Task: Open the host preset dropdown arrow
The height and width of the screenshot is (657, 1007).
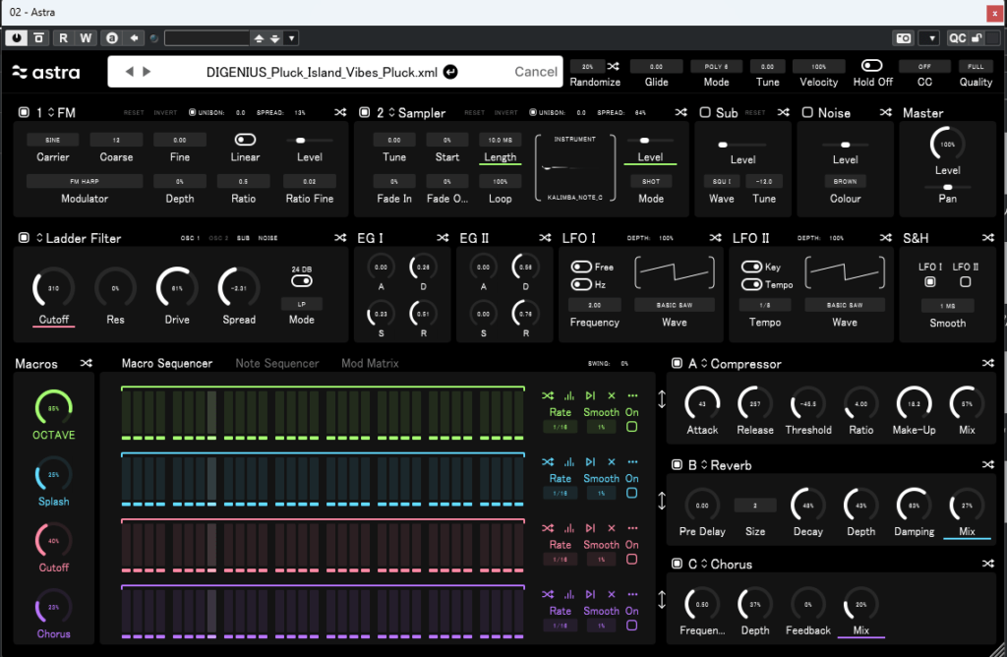Action: 291,38
